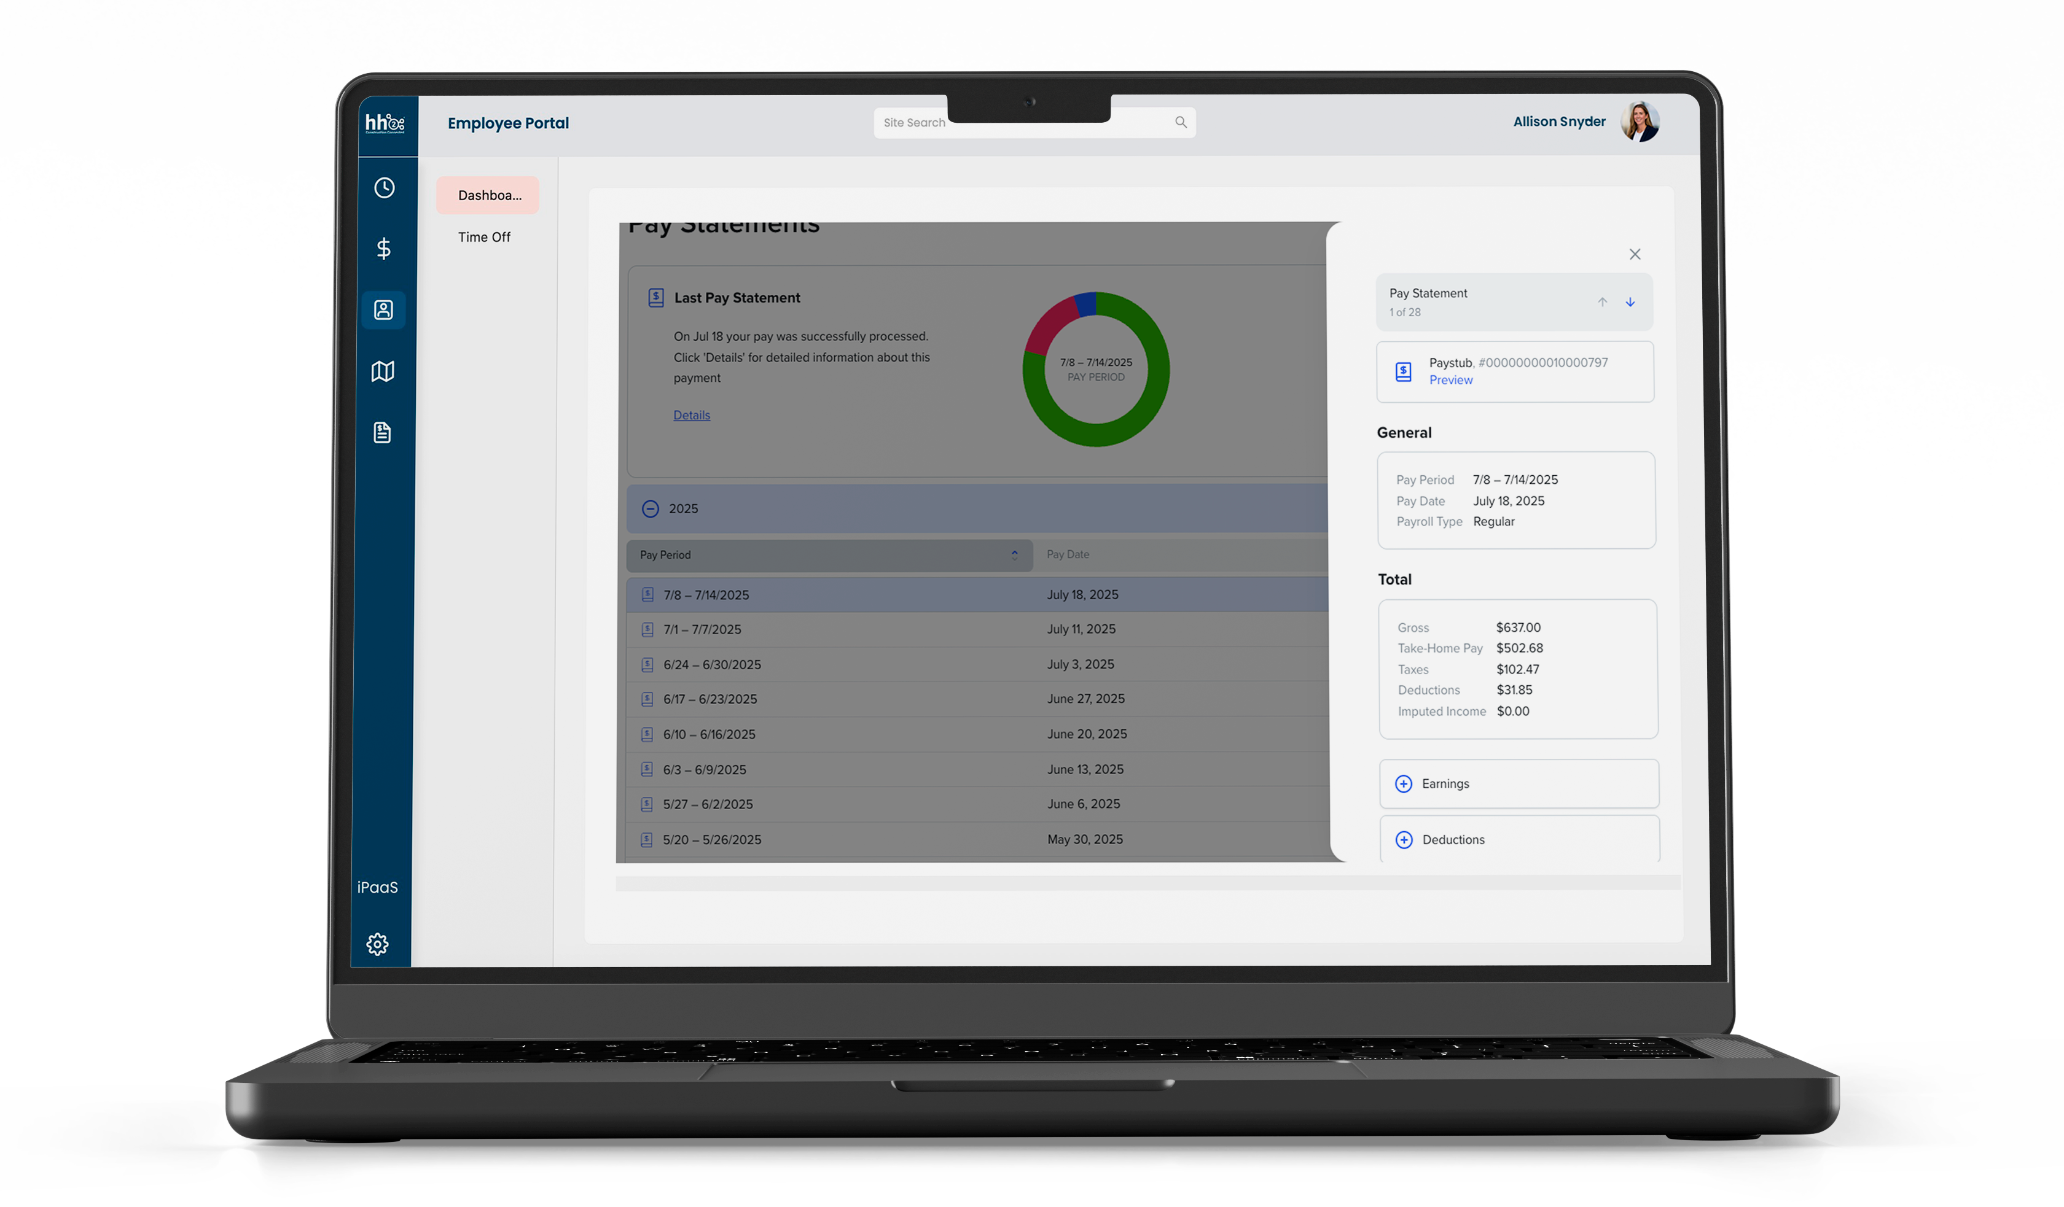Image resolution: width=2064 pixels, height=1207 pixels.
Task: Expand the Earnings section
Action: [x=1404, y=783]
